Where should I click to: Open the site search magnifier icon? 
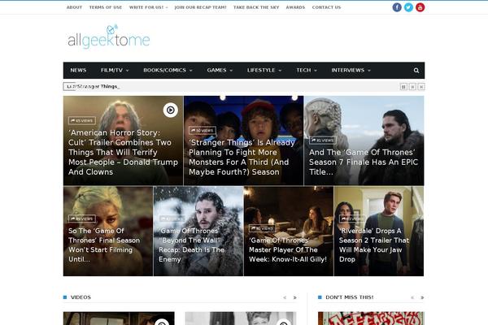[416, 71]
